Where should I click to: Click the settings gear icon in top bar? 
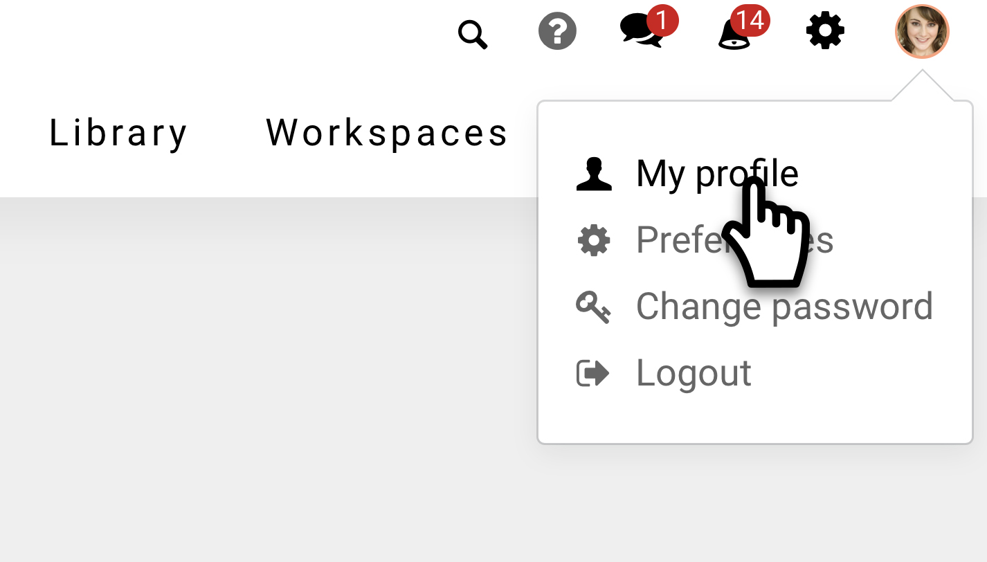tap(825, 32)
